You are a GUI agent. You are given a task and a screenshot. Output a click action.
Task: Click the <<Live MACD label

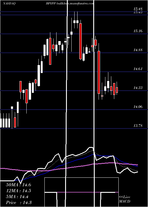point(125,199)
